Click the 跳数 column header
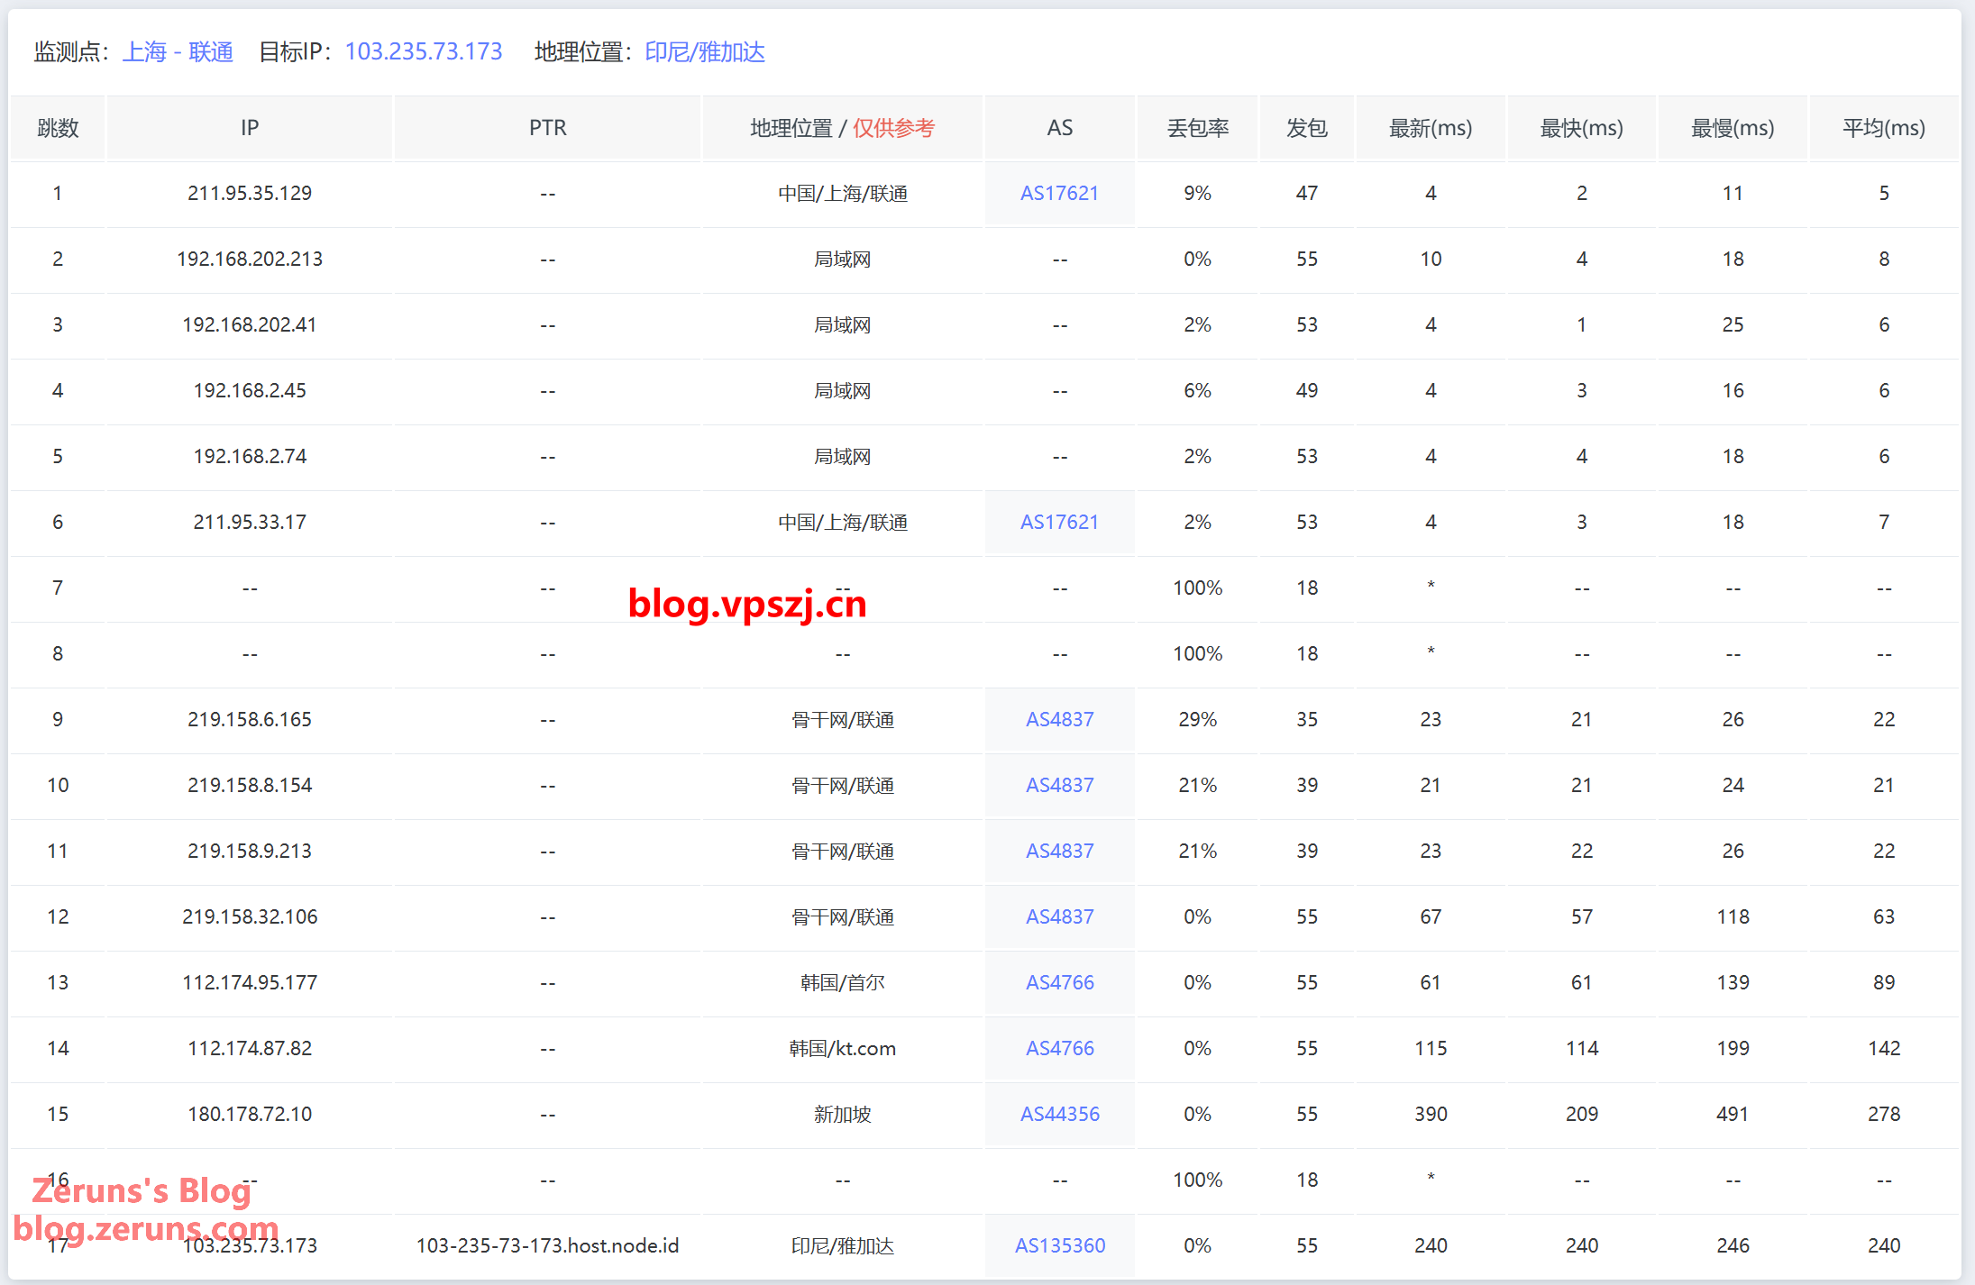The width and height of the screenshot is (1975, 1285). (x=58, y=128)
